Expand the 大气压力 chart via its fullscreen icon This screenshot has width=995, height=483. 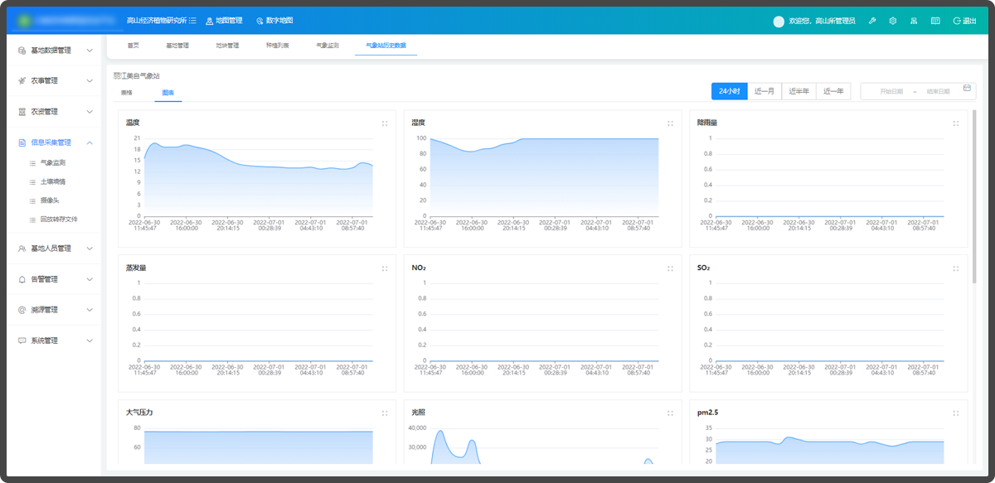[385, 413]
